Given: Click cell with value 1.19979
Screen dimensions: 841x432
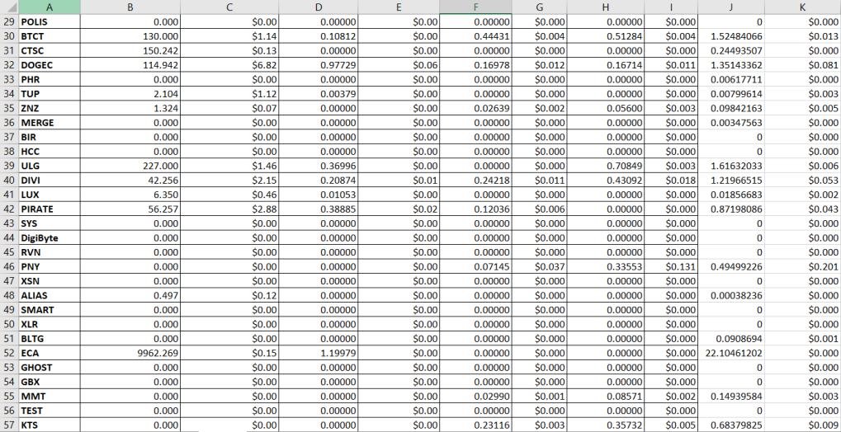Looking at the screenshot, I should 319,353.
